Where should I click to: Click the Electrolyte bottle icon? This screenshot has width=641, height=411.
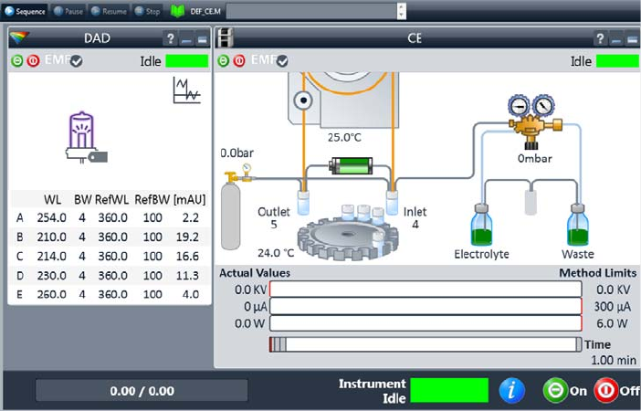(481, 225)
